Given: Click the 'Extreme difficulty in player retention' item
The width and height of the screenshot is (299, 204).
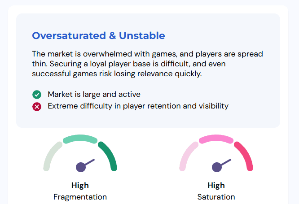Looking at the screenshot, I should point(138,106).
